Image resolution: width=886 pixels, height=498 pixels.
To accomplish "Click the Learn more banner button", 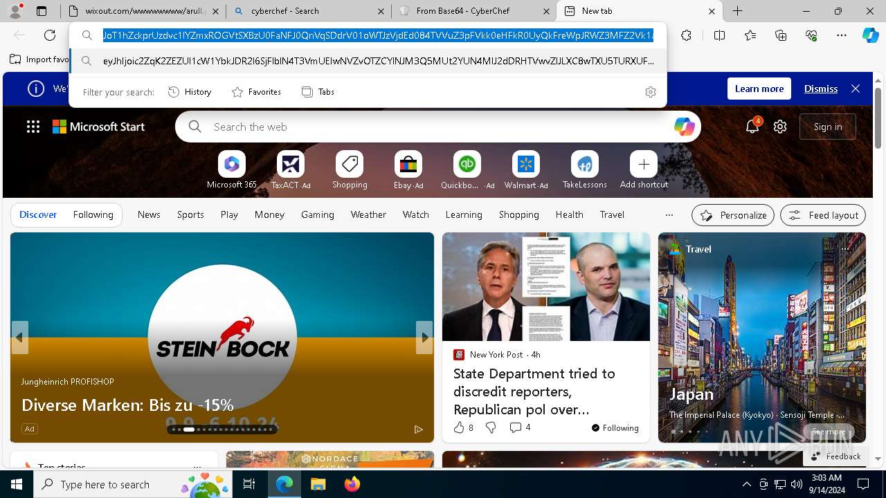I will pyautogui.click(x=759, y=89).
